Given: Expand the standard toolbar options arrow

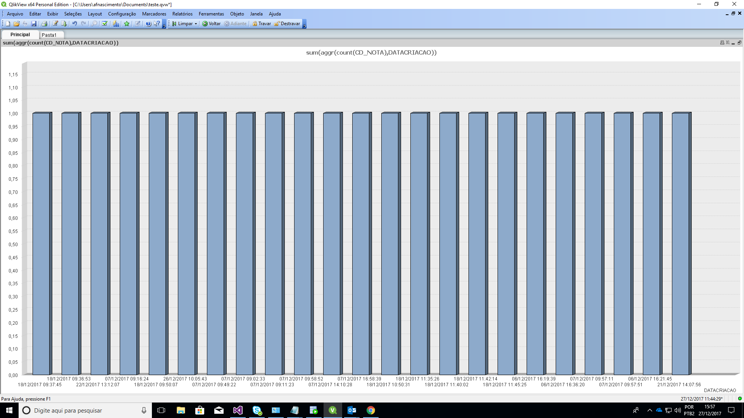Looking at the screenshot, I should click(x=164, y=24).
